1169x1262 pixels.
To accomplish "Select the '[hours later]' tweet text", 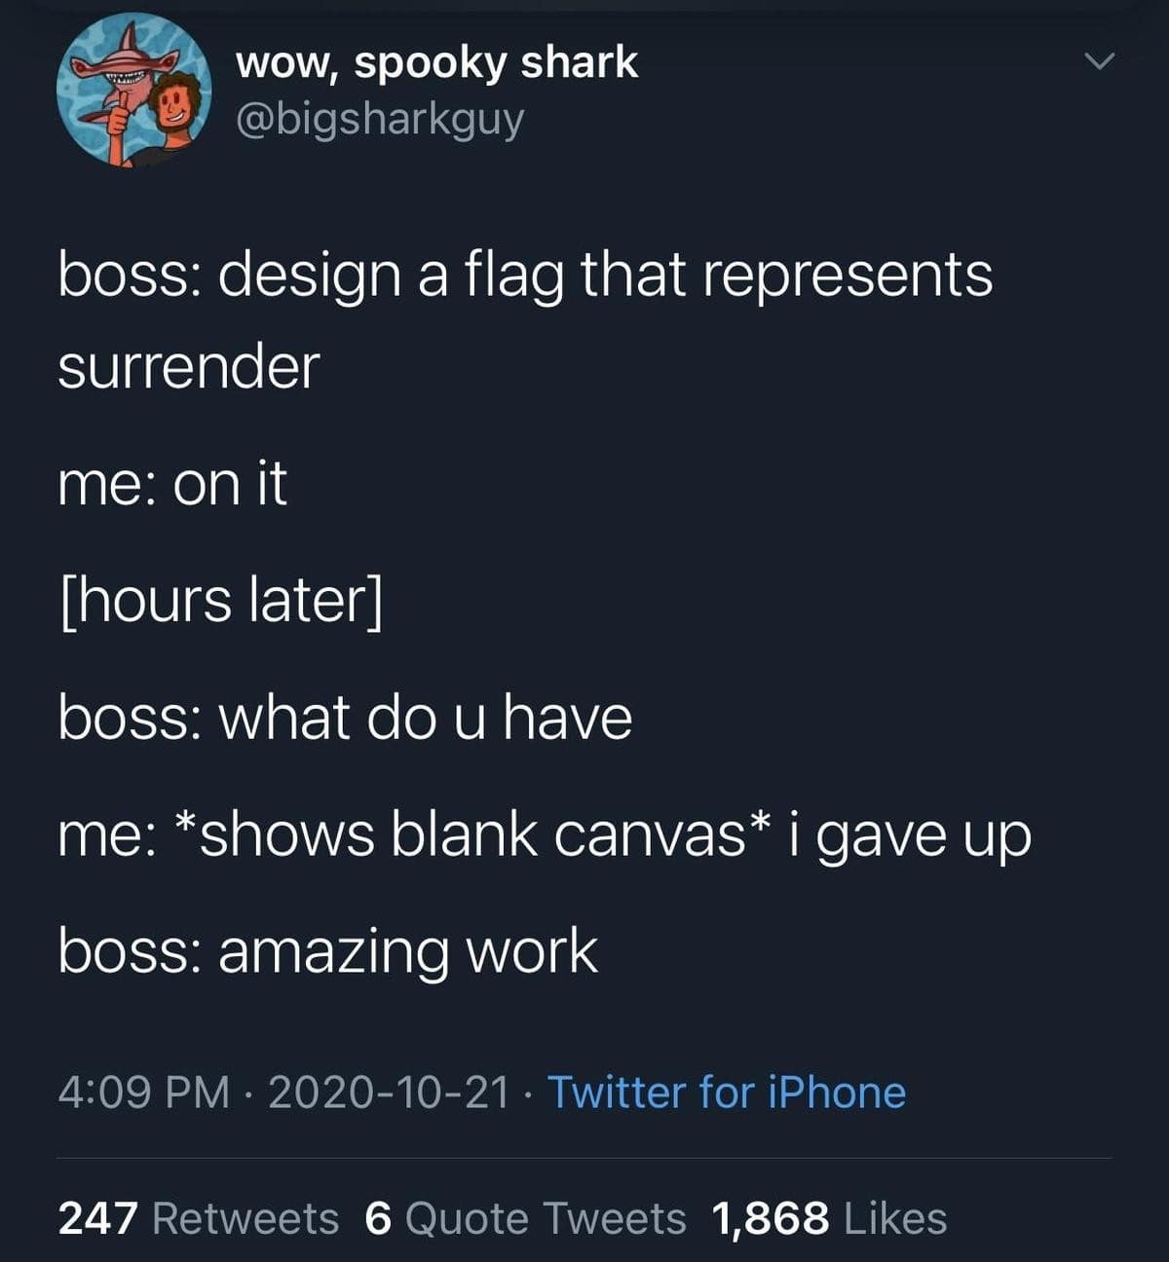I will (x=221, y=600).
